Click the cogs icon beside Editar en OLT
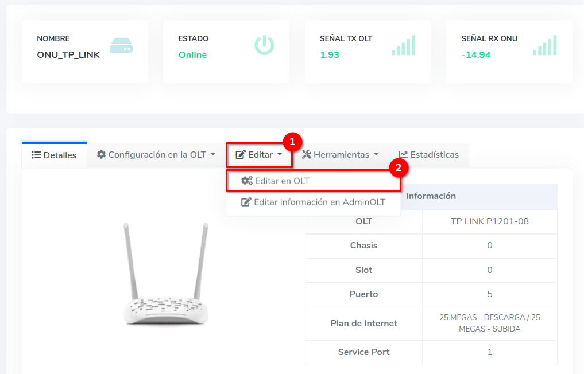This screenshot has width=584, height=374. click(247, 181)
